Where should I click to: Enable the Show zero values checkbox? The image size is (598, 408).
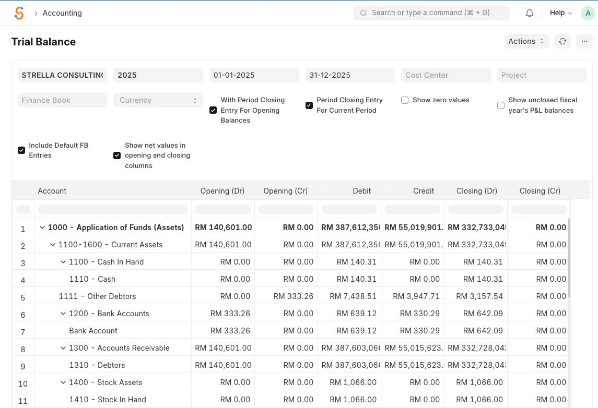pos(405,100)
